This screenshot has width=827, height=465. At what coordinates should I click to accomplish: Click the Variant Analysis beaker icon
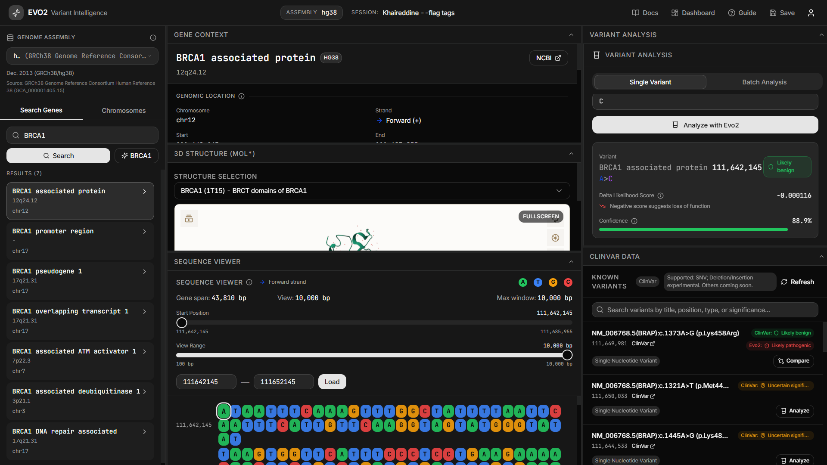coord(597,55)
